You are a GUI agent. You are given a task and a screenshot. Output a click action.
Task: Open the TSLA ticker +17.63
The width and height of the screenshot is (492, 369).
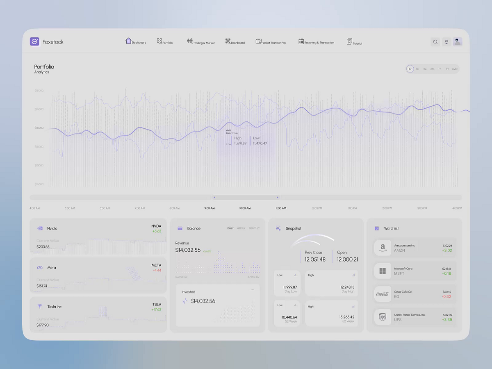[156, 307]
